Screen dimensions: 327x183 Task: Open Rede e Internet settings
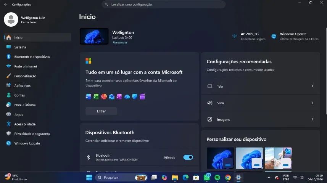click(37, 66)
